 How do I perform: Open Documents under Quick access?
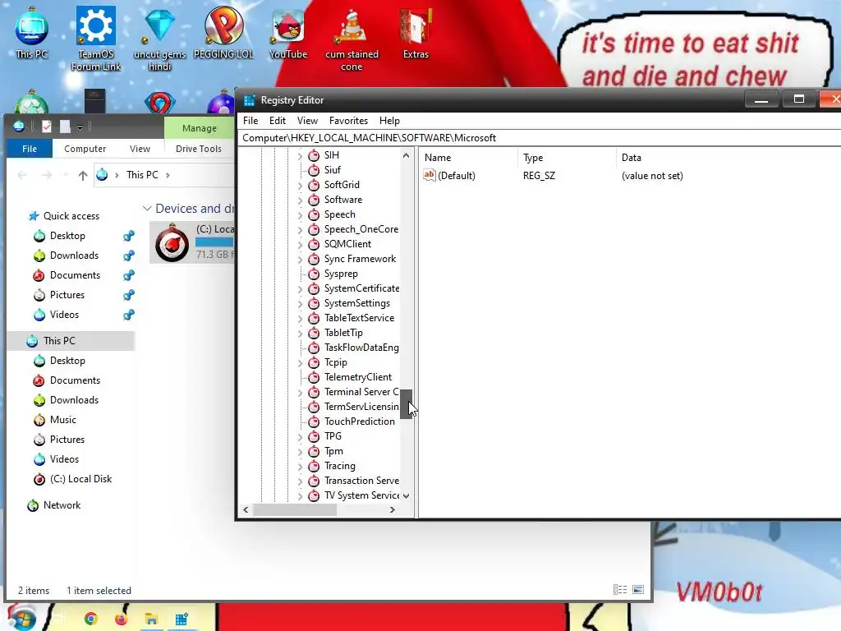[75, 275]
